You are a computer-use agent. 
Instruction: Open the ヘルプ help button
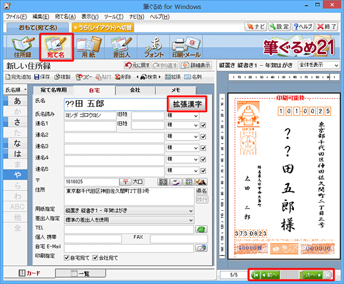pos(303,26)
